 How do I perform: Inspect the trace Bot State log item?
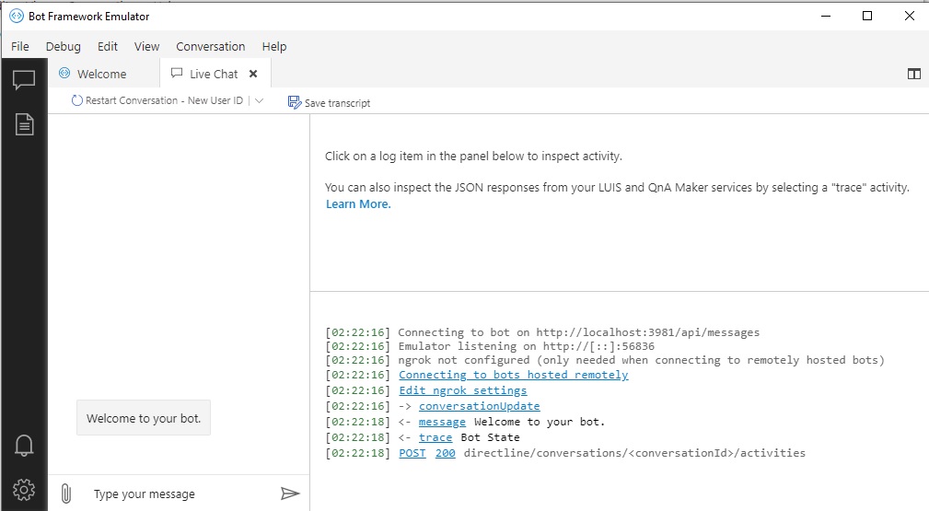point(435,437)
